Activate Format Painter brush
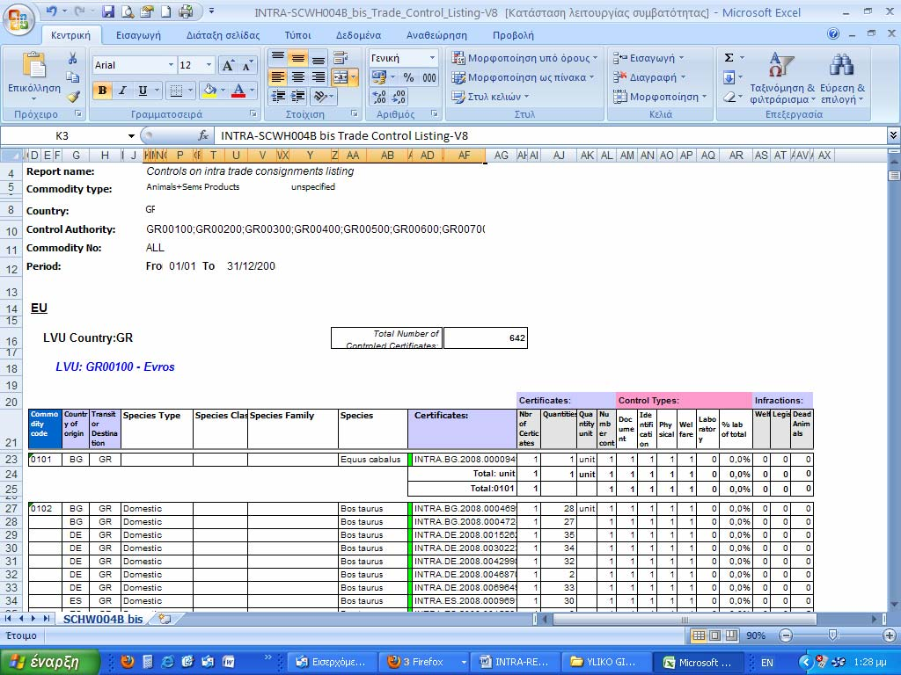The height and width of the screenshot is (675, 901). tap(72, 97)
